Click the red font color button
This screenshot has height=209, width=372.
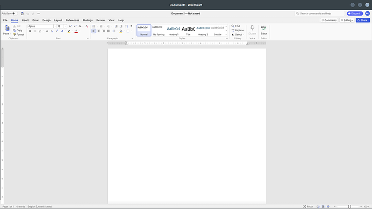(76, 31)
